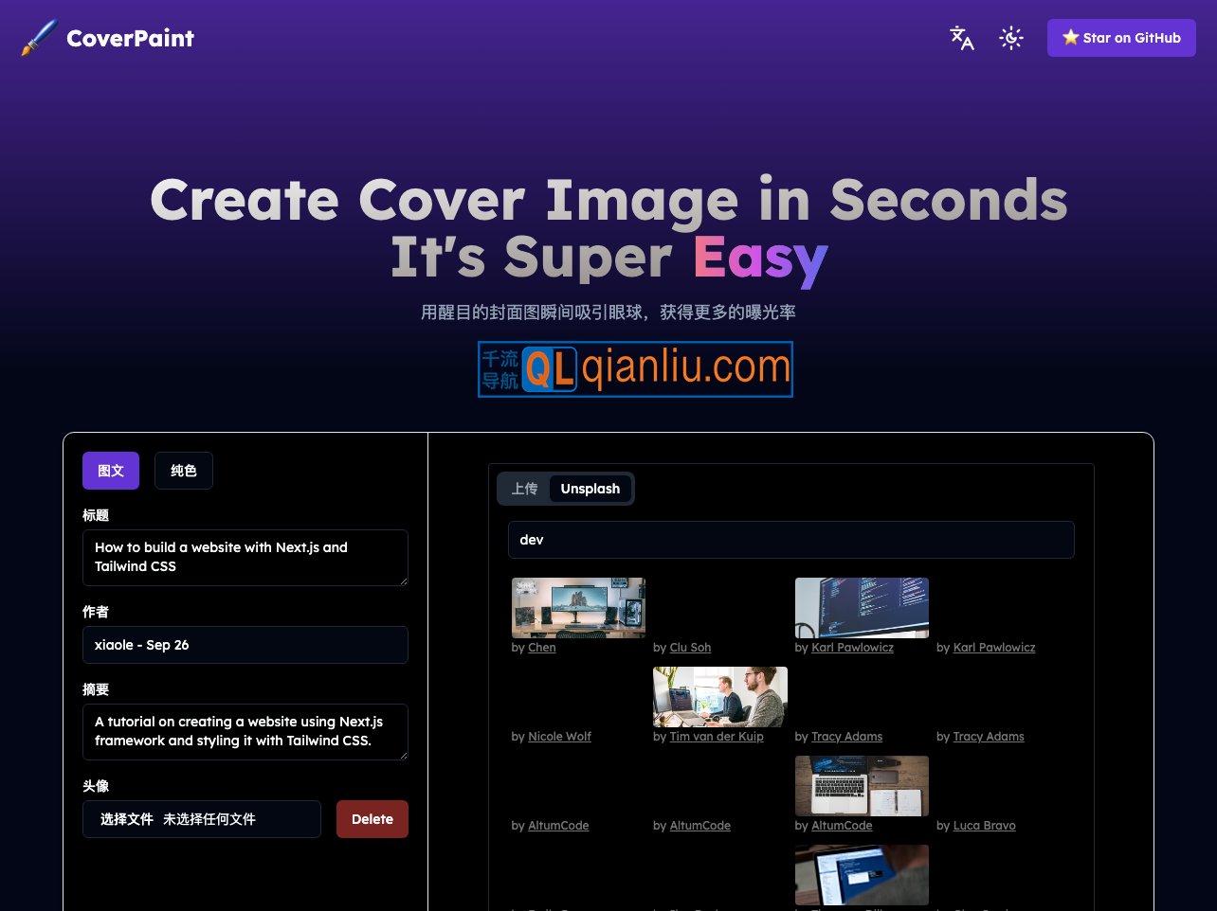The width and height of the screenshot is (1217, 911).
Task: Click the CoverPaint paintbrush logo icon
Action: 39,38
